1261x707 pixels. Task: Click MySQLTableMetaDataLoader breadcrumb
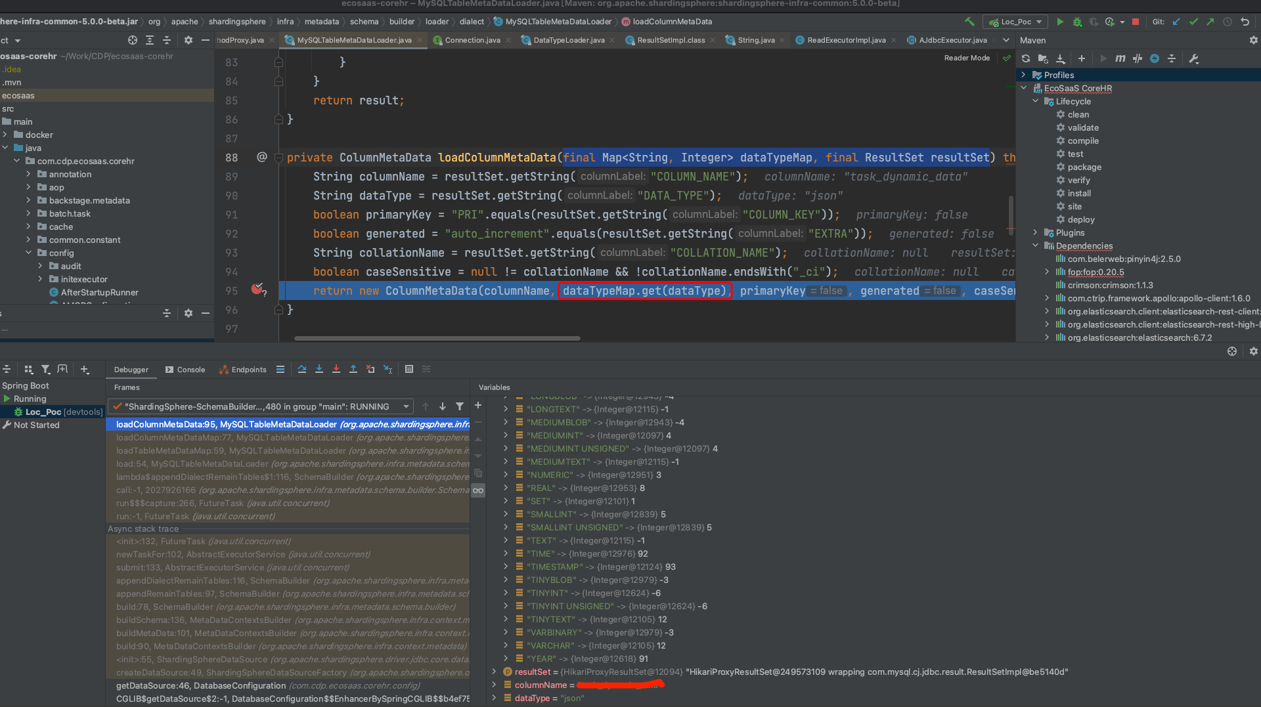pos(552,22)
